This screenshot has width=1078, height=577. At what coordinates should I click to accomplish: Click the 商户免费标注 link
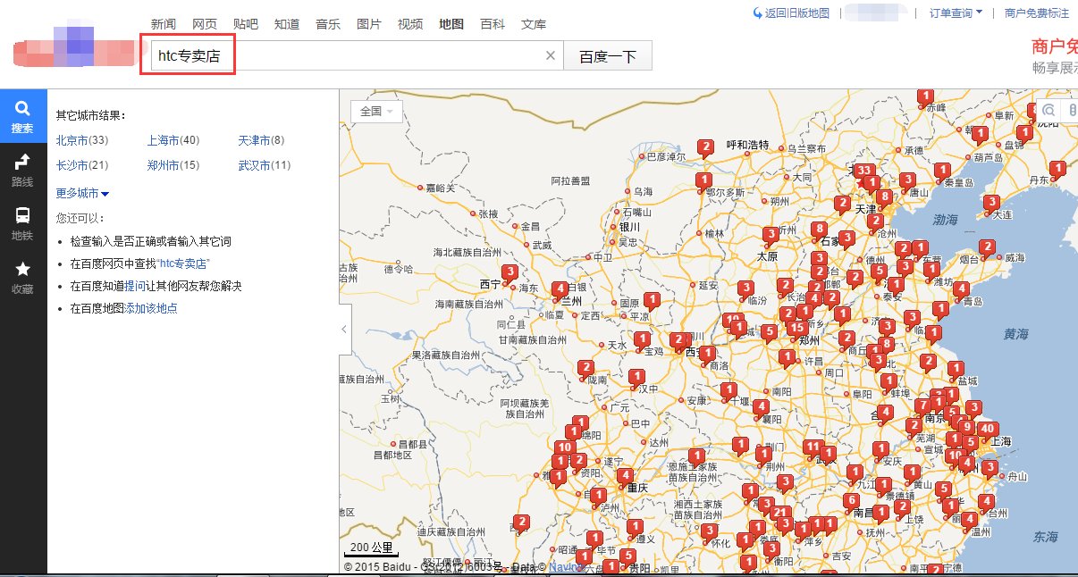click(1036, 13)
